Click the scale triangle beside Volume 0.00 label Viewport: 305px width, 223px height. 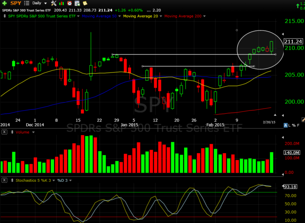point(283,174)
